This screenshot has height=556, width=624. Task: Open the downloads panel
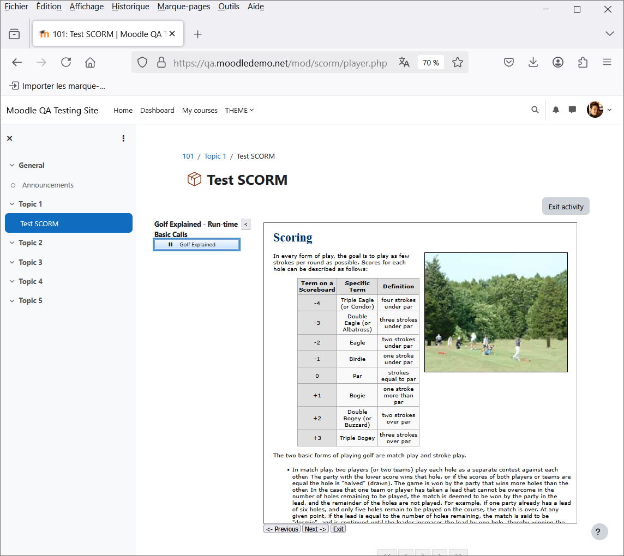533,63
